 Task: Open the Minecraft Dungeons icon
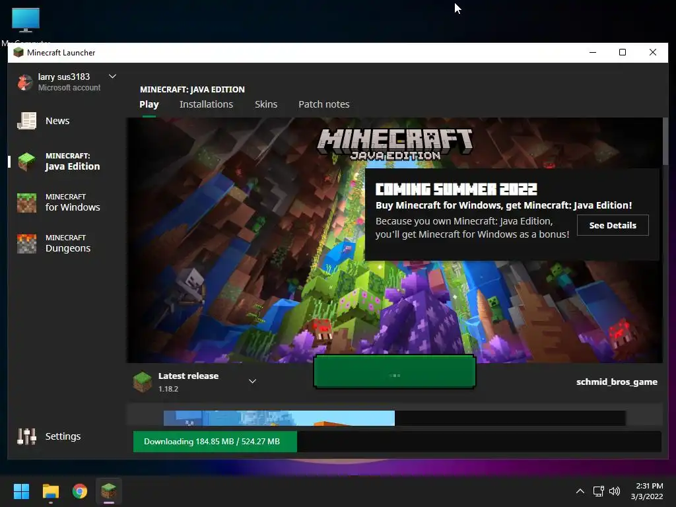[x=26, y=244]
